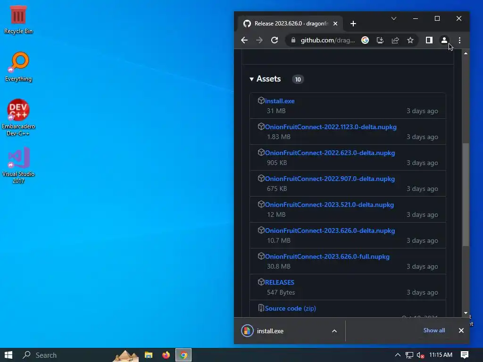
Task: Click the scrollbar up arrow
Action: (x=466, y=54)
